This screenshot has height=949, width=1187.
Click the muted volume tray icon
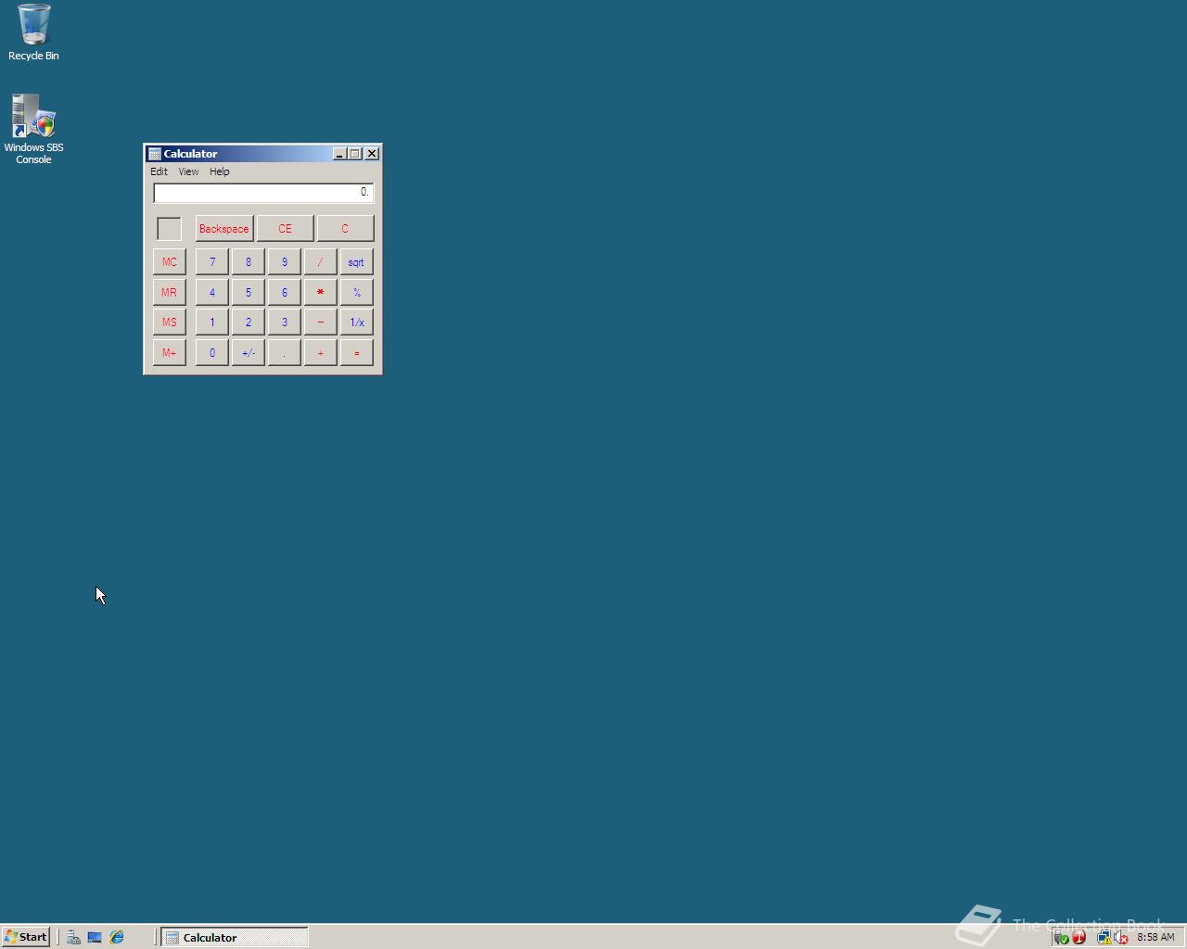pyautogui.click(x=1121, y=938)
